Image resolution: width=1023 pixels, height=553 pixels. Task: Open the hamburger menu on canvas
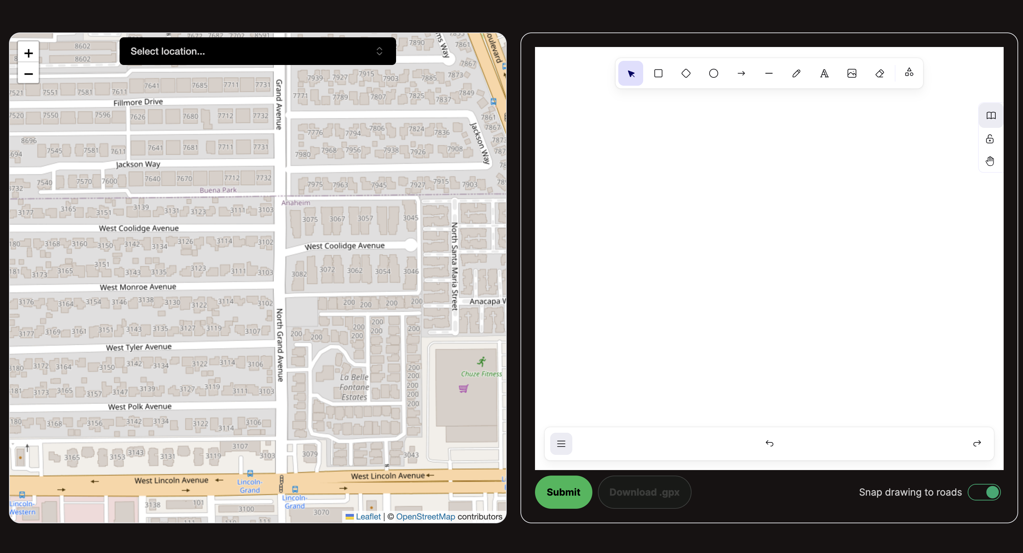click(561, 444)
